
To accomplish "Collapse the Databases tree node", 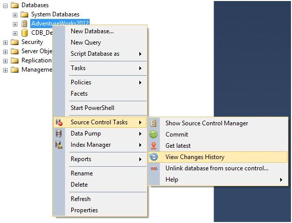I will pos(6,6).
